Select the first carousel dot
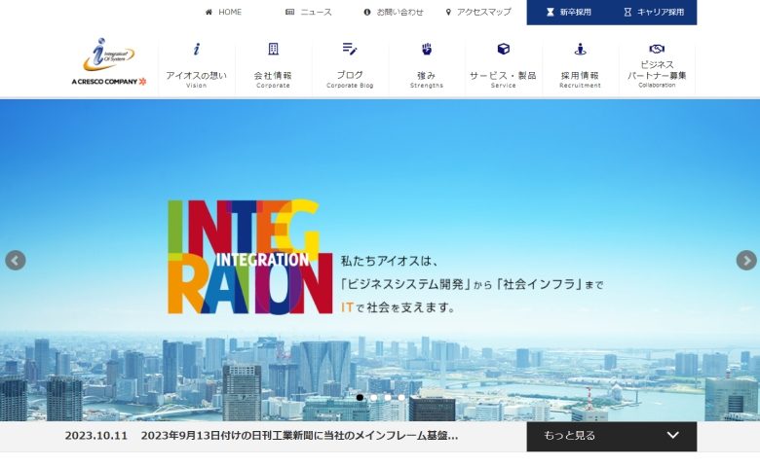Screen dimensions: 760x467 tap(360, 397)
